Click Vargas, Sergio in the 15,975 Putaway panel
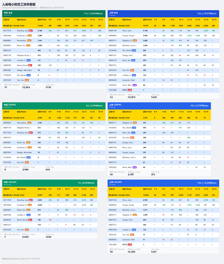The width and height of the screenshot is (224, 264). coord(128,35)
